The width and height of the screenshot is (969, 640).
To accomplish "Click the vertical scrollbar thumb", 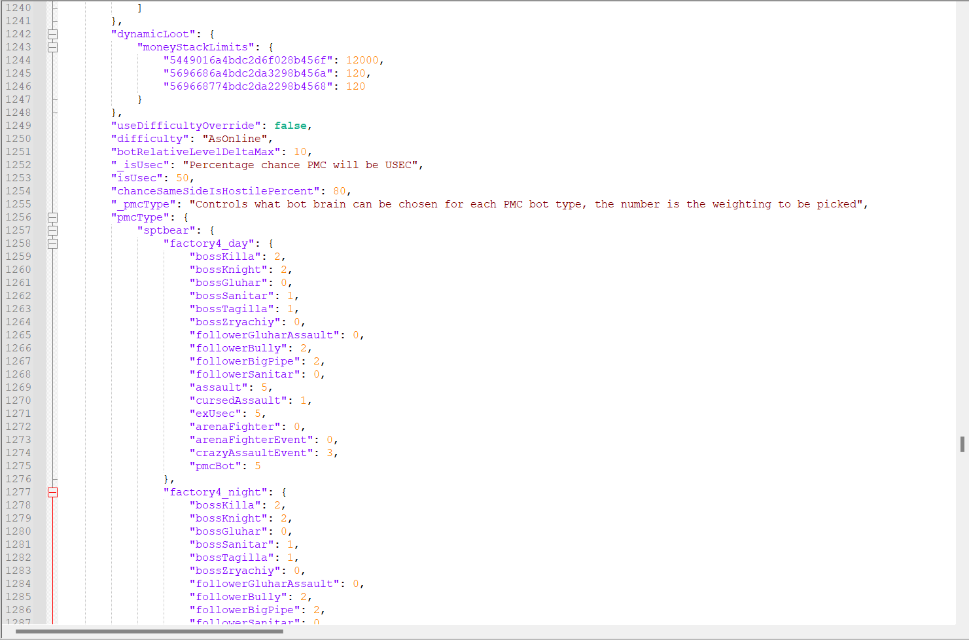I will 962,444.
